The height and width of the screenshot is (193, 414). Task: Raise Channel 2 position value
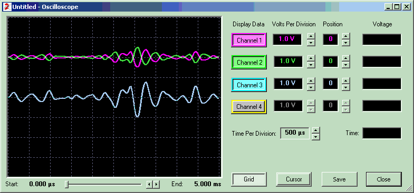coord(346,59)
